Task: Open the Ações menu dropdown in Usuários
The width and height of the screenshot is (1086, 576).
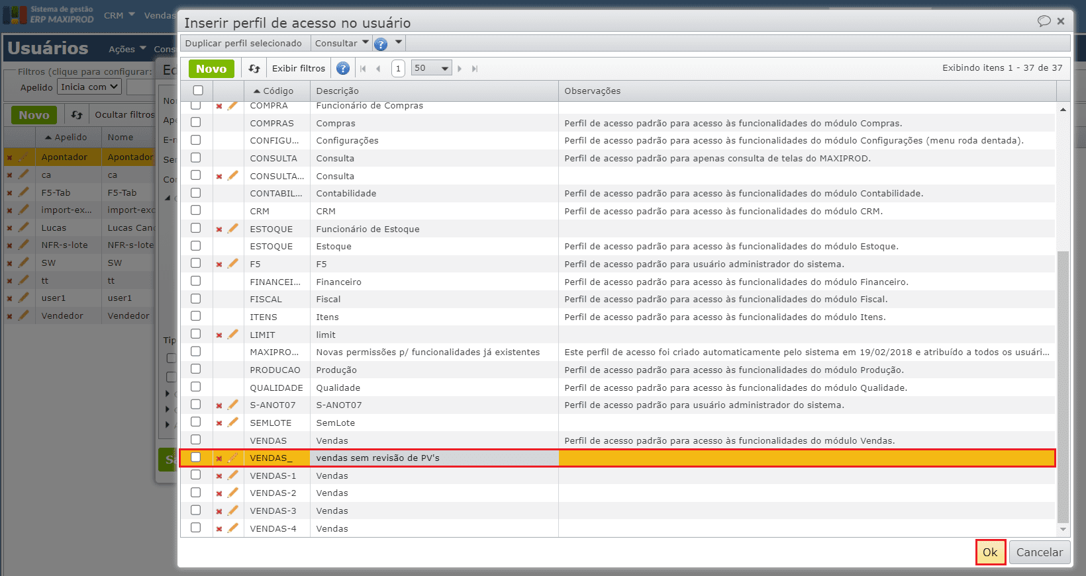Action: coord(127,49)
